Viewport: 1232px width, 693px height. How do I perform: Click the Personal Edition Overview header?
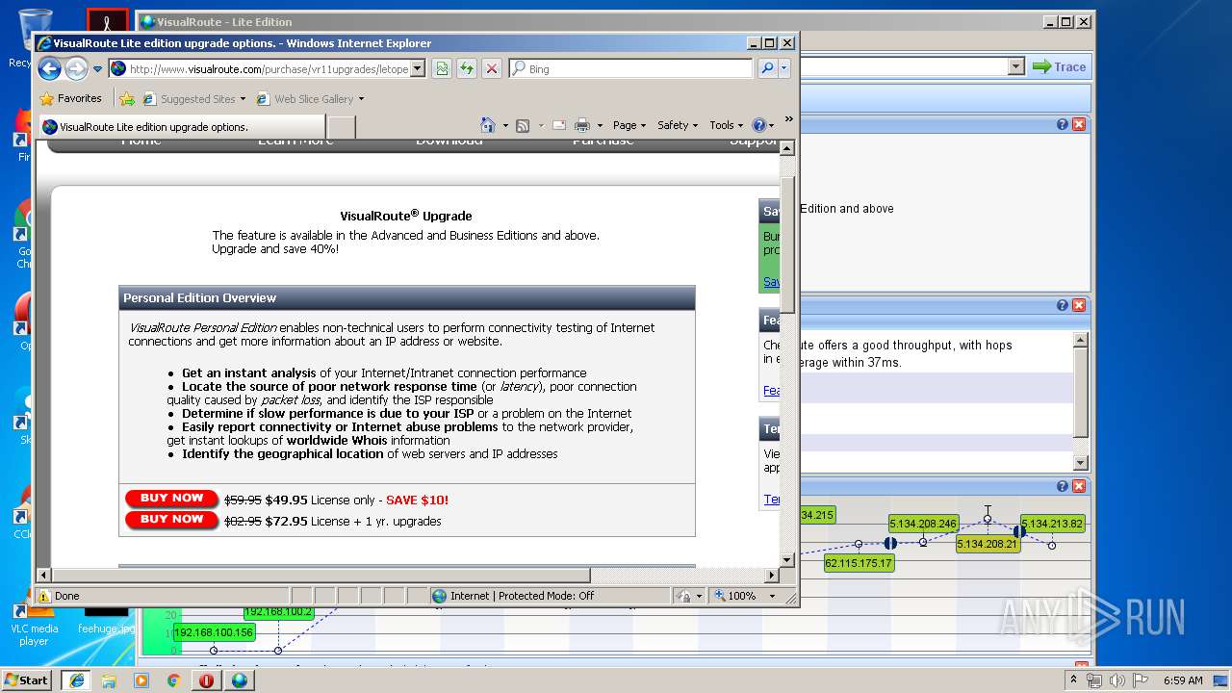(x=406, y=298)
